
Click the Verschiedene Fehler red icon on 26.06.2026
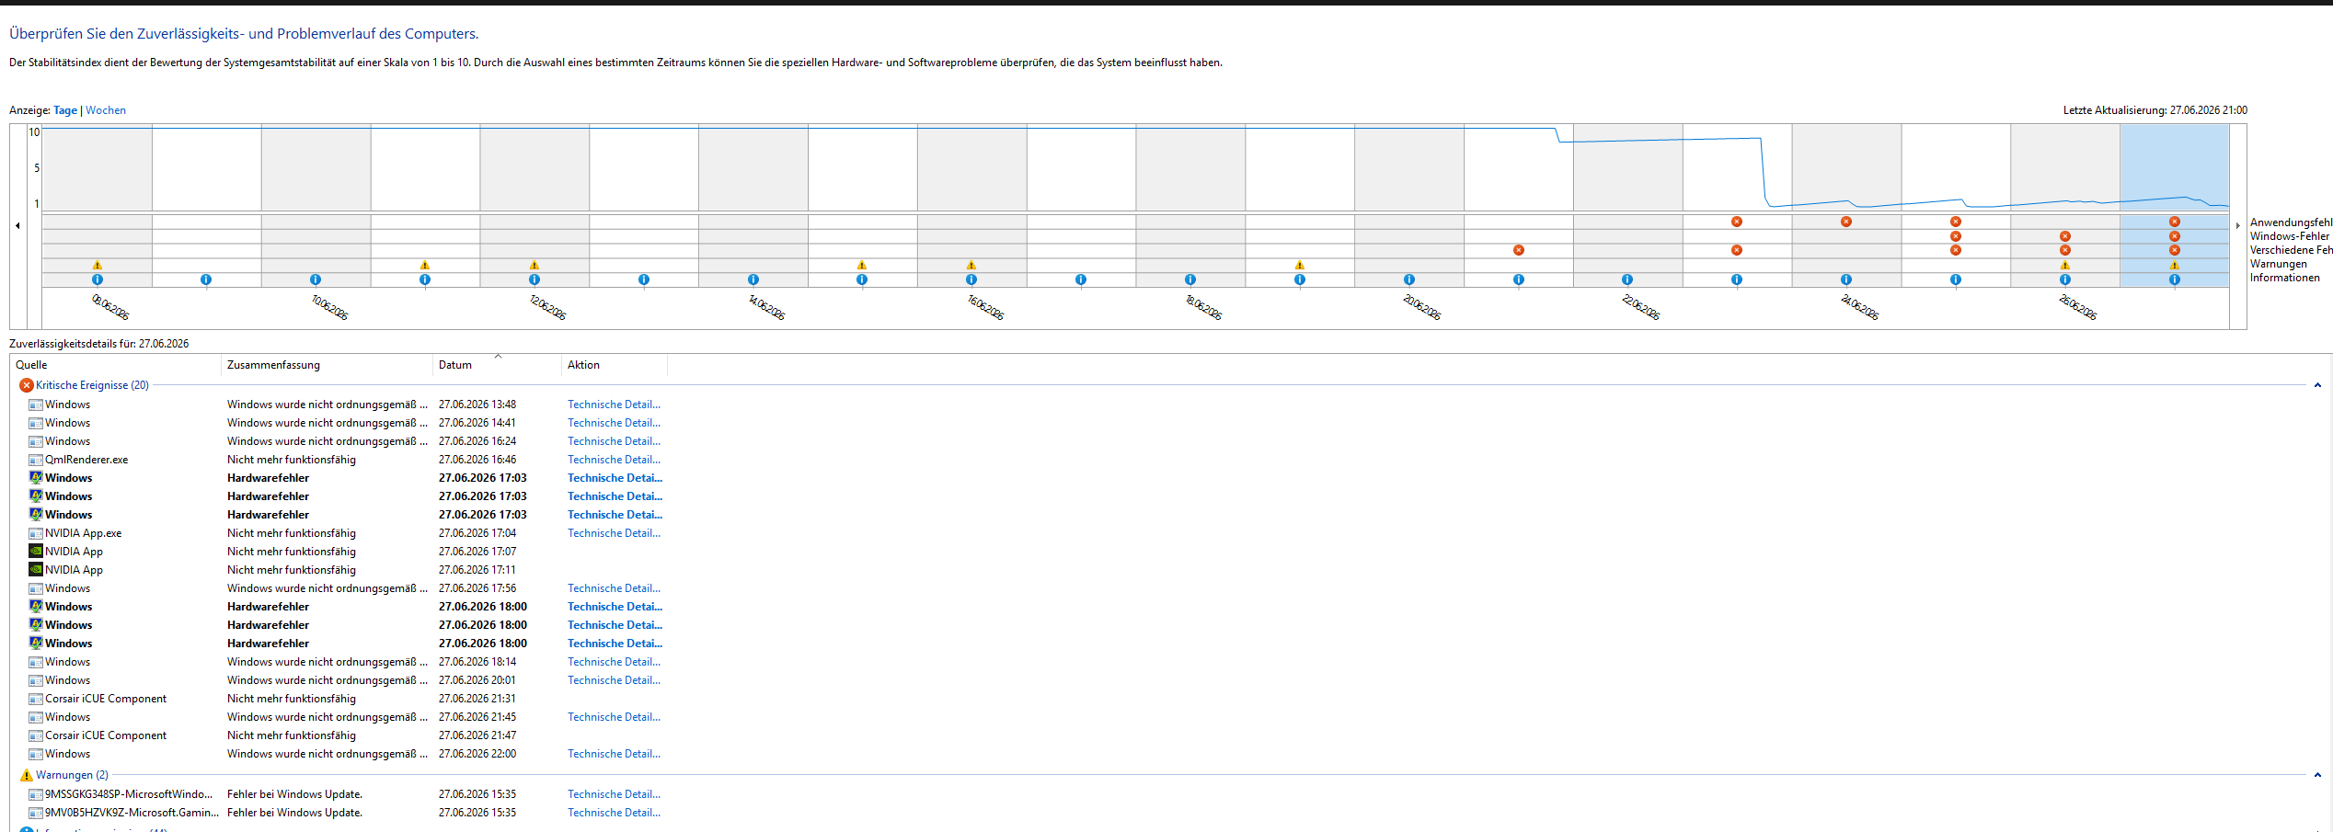(x=2065, y=250)
